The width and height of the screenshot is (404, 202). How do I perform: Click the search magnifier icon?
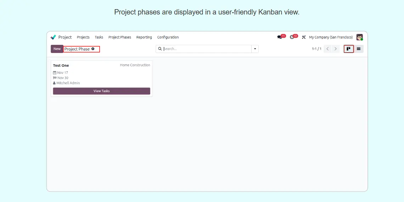[160, 49]
